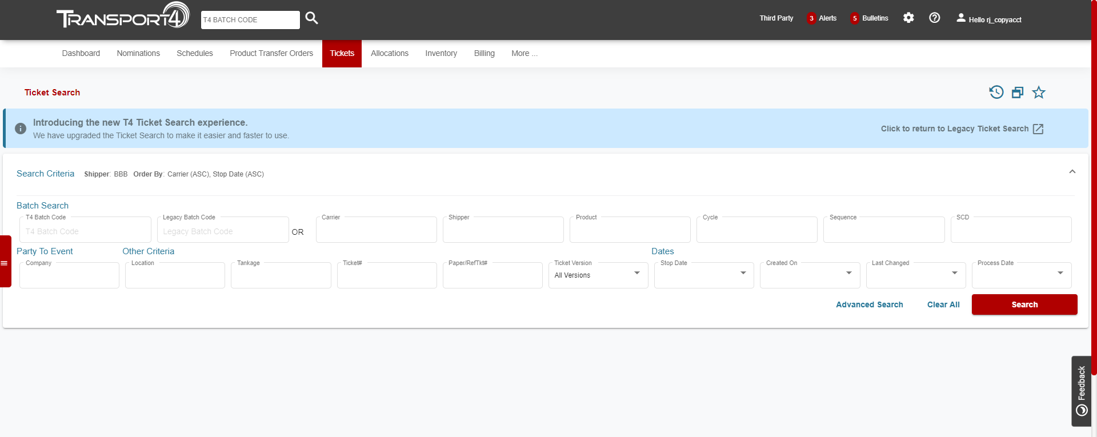Collapse the Search Criteria panel
The height and width of the screenshot is (437, 1097).
pyautogui.click(x=1072, y=172)
